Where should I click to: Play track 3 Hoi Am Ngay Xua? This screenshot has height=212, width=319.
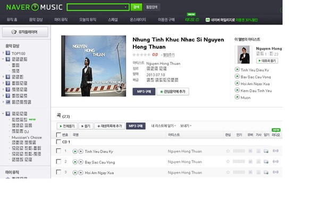(75, 173)
